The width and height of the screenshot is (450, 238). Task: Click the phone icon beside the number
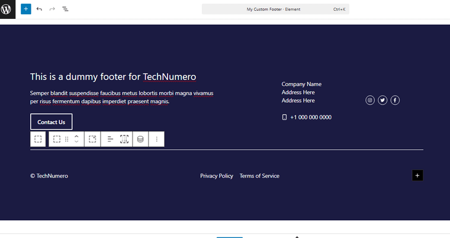284,117
